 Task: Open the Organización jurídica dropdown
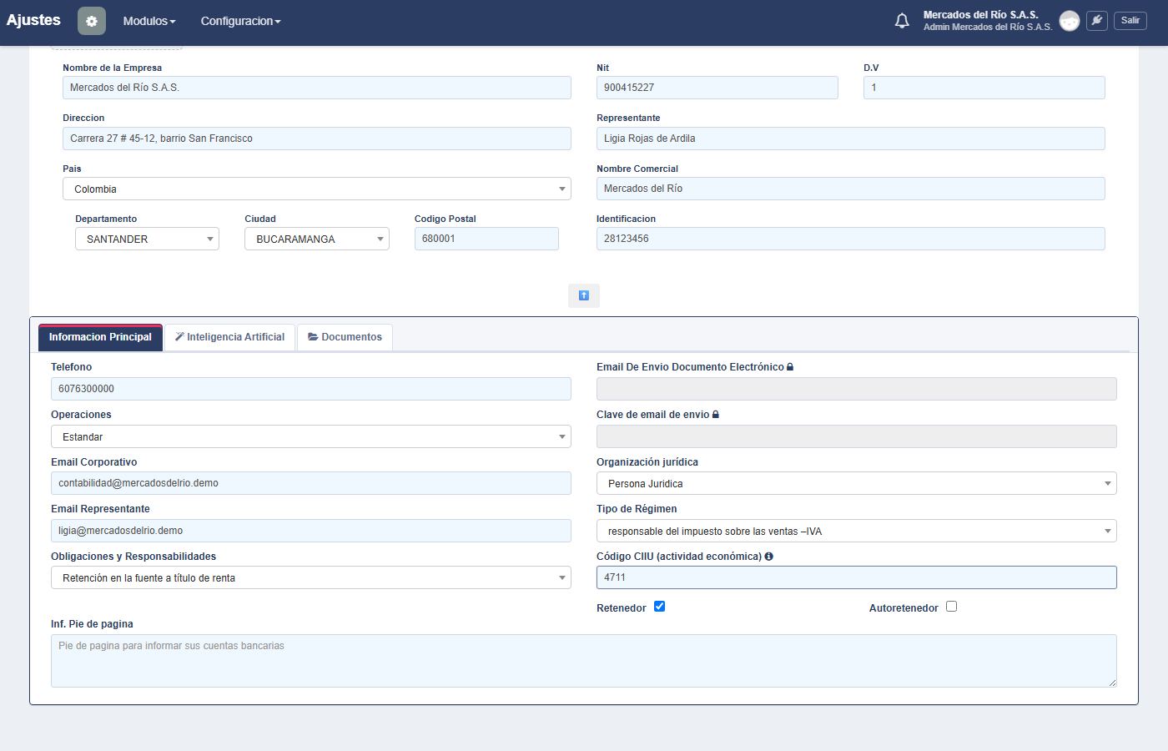pyautogui.click(x=857, y=483)
